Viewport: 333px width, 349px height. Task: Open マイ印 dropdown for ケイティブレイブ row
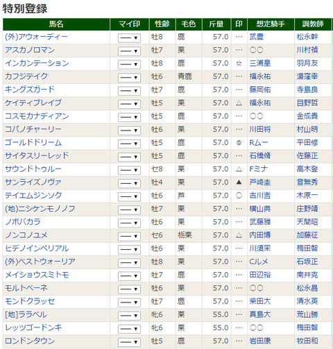(x=129, y=104)
